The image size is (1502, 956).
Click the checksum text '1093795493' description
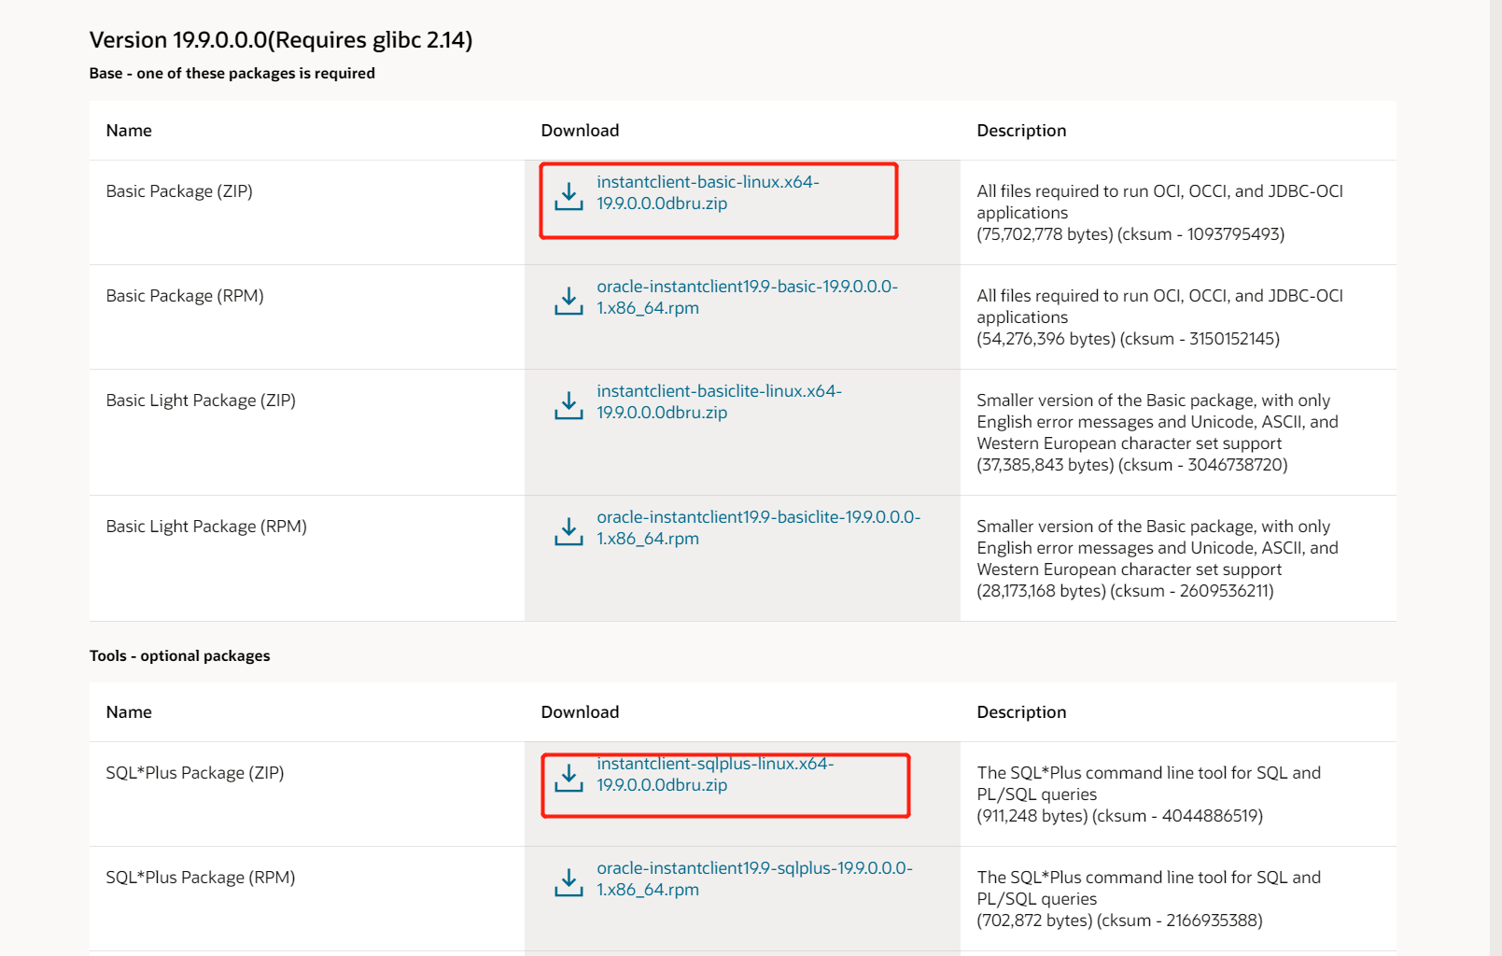[x=1160, y=213]
